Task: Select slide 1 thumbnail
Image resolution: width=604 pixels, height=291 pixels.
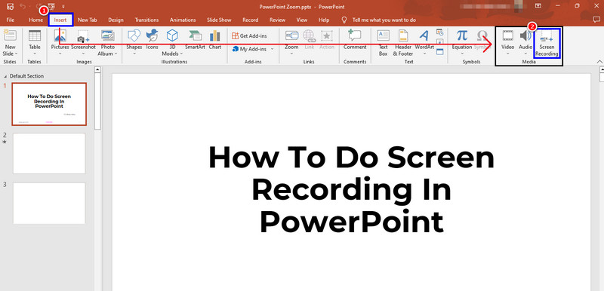Action: point(49,104)
